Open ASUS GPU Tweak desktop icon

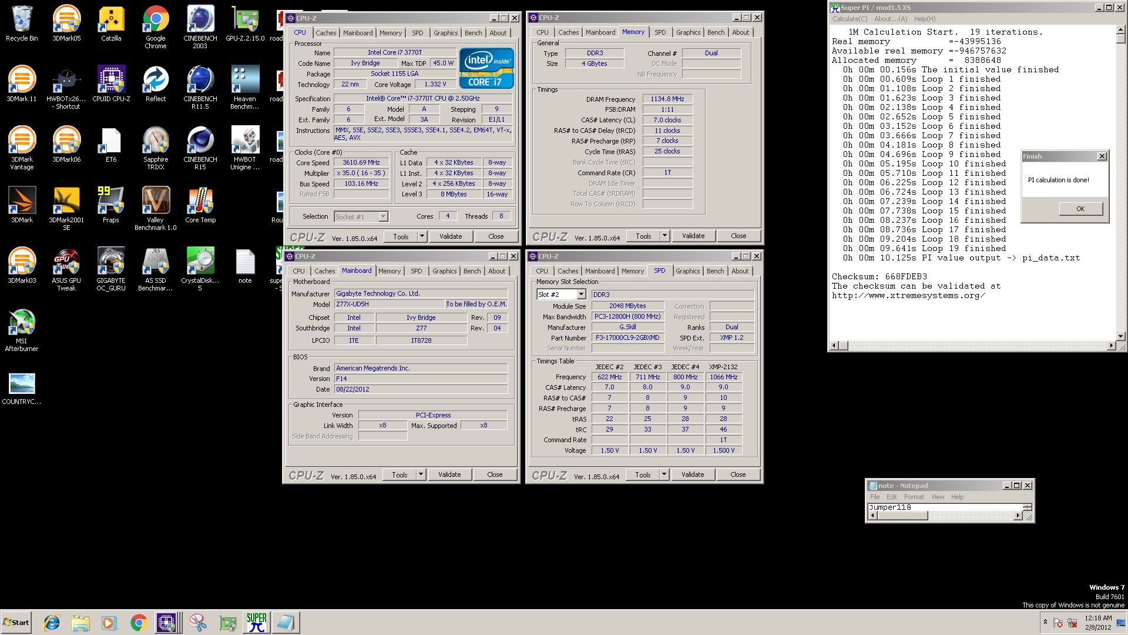tap(66, 269)
